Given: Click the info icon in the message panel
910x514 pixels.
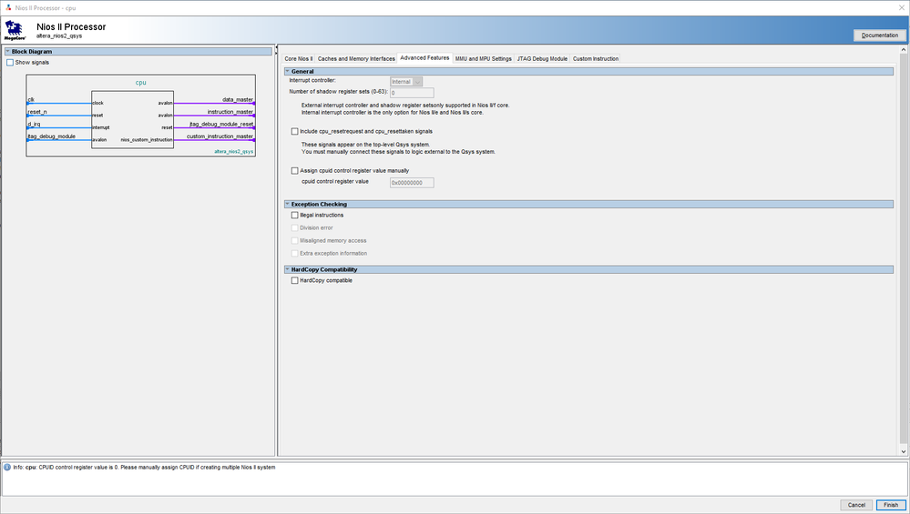Looking at the screenshot, I should [x=7, y=467].
